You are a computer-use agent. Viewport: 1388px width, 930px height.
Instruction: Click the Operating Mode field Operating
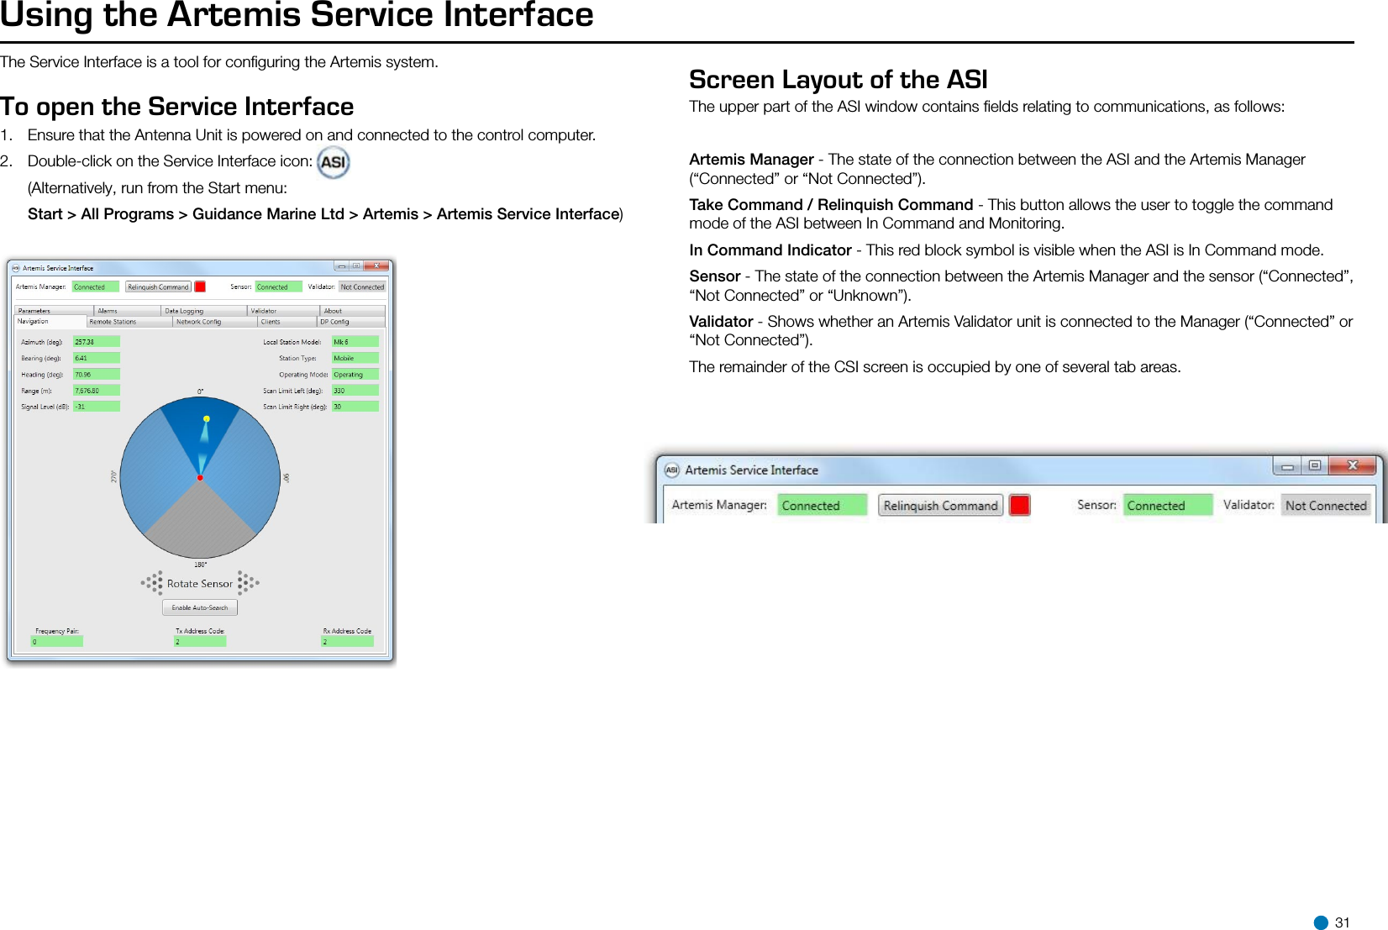[x=355, y=375]
